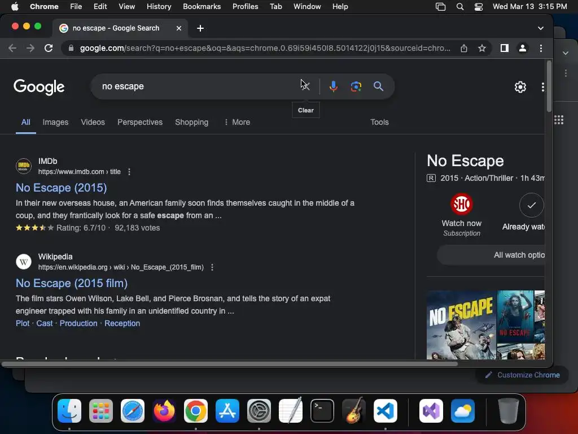Open Control Center in menu bar
Screen dimensions: 578x434
(479, 7)
